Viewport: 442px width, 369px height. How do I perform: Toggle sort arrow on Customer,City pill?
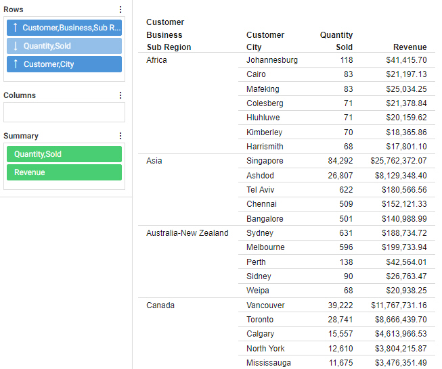[x=16, y=64]
